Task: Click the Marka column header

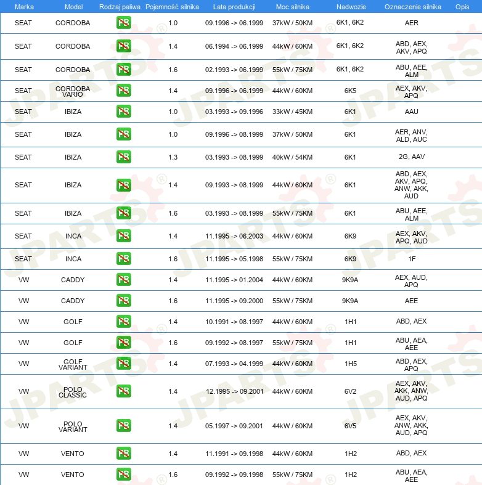Action: (x=24, y=7)
